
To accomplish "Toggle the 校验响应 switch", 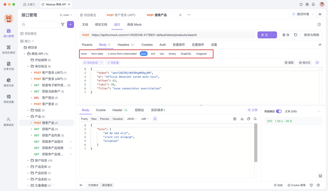I will pos(278,111).
